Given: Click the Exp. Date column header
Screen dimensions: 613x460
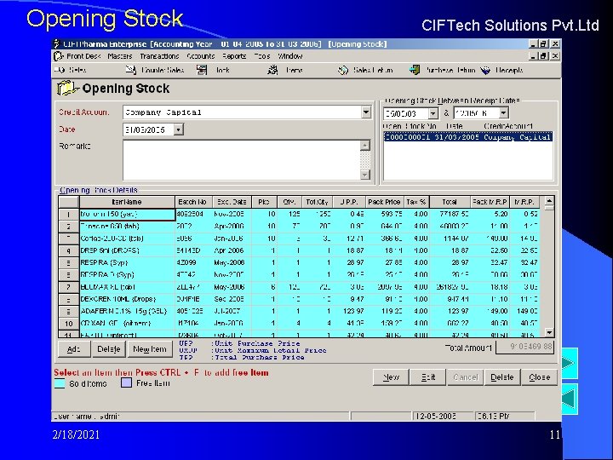Looking at the screenshot, I should pos(232,202).
